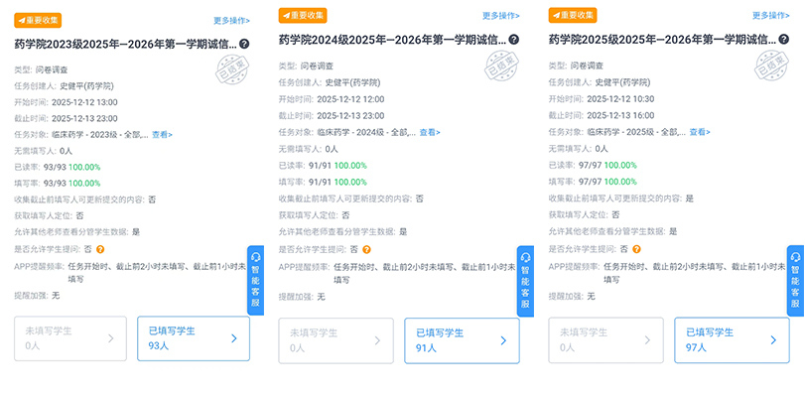Open 未填写学生 0人 in 2024级 card
Screen dimensions: 805x396
pyautogui.click(x=336, y=340)
